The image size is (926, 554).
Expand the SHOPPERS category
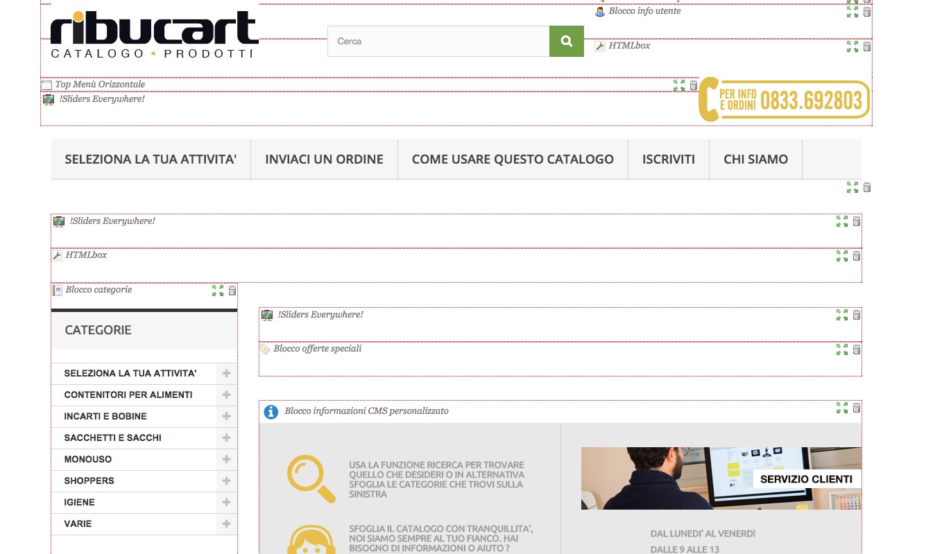click(x=226, y=481)
